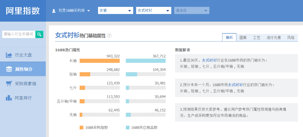303x137 pixels.
Task: Switch to the 袖长 tab
Action: click(x=229, y=37)
